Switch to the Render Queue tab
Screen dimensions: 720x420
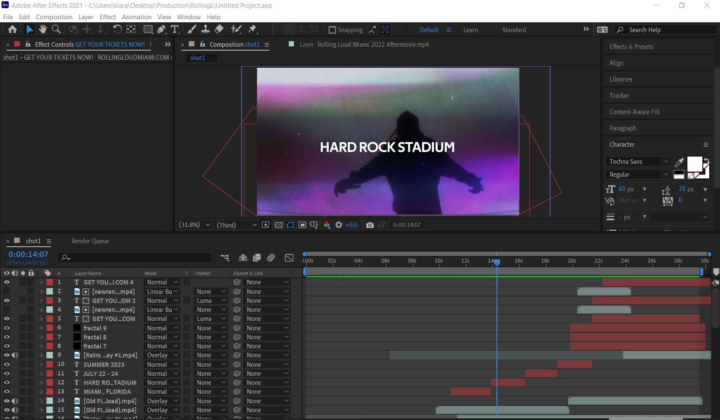[x=90, y=241]
